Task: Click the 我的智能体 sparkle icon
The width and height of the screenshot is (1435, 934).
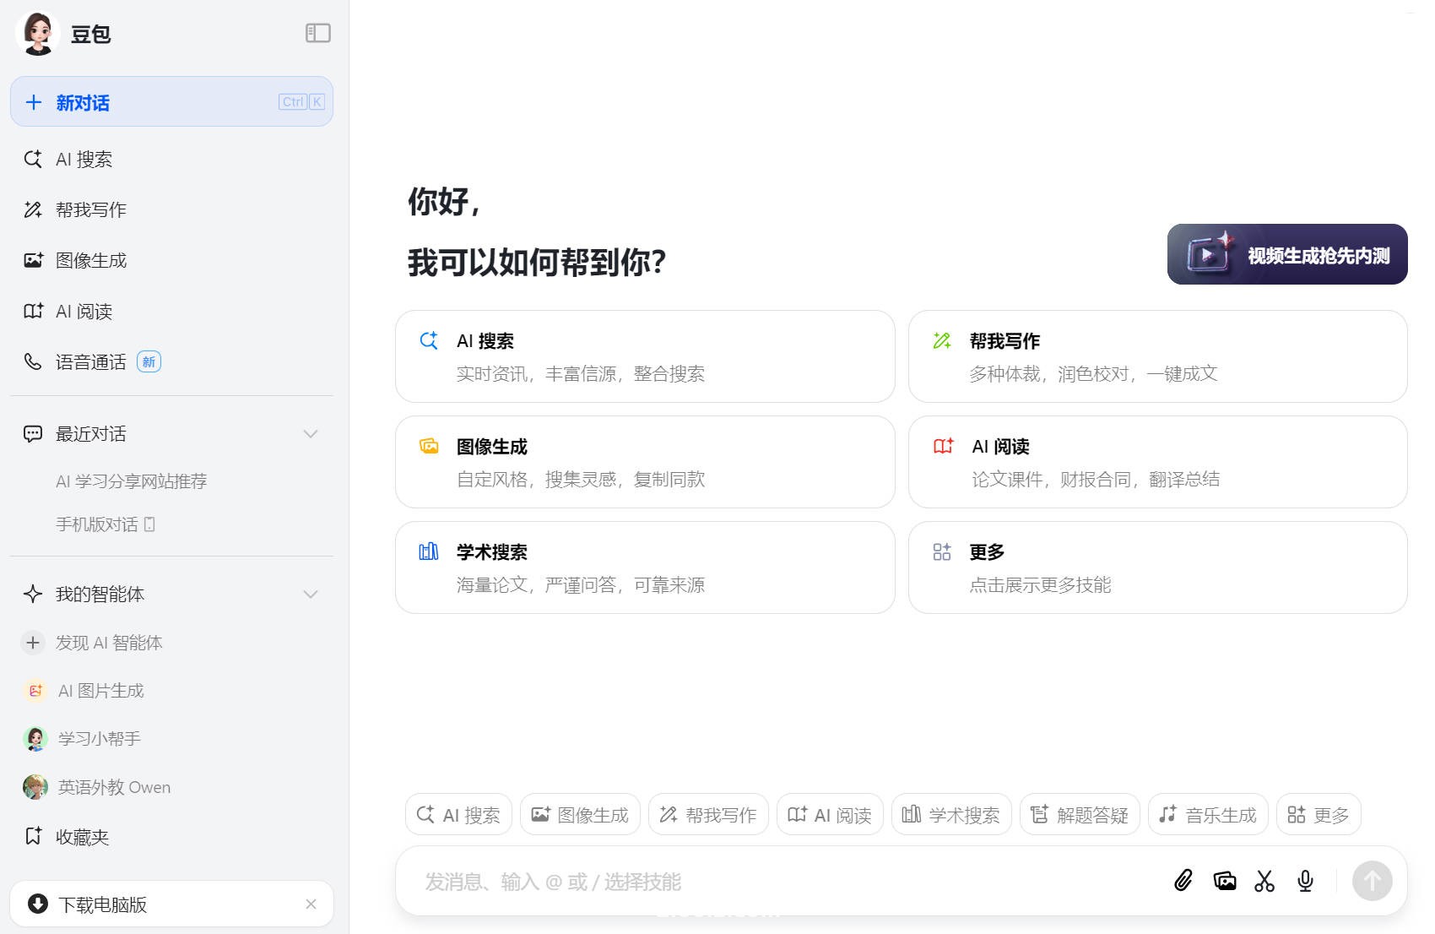Action: point(33,595)
